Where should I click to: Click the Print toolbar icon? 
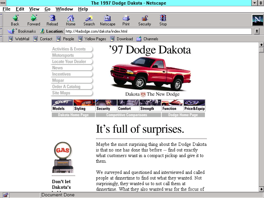[x=126, y=18]
